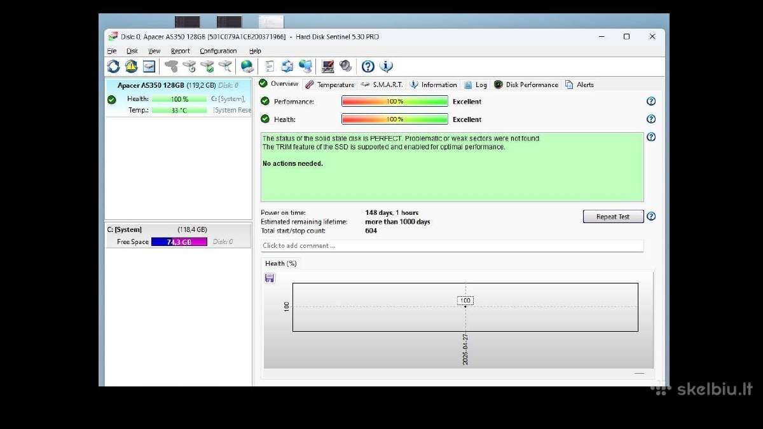Open the Help menu
The height and width of the screenshot is (429, 763).
(x=255, y=51)
